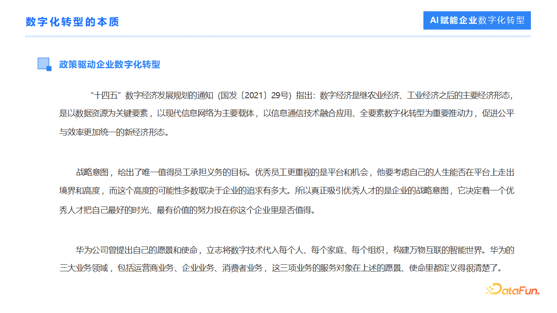This screenshot has width=557, height=313.
Task: Click the line beginning 秀人才把自己最好的时光
Action: click(x=187, y=210)
